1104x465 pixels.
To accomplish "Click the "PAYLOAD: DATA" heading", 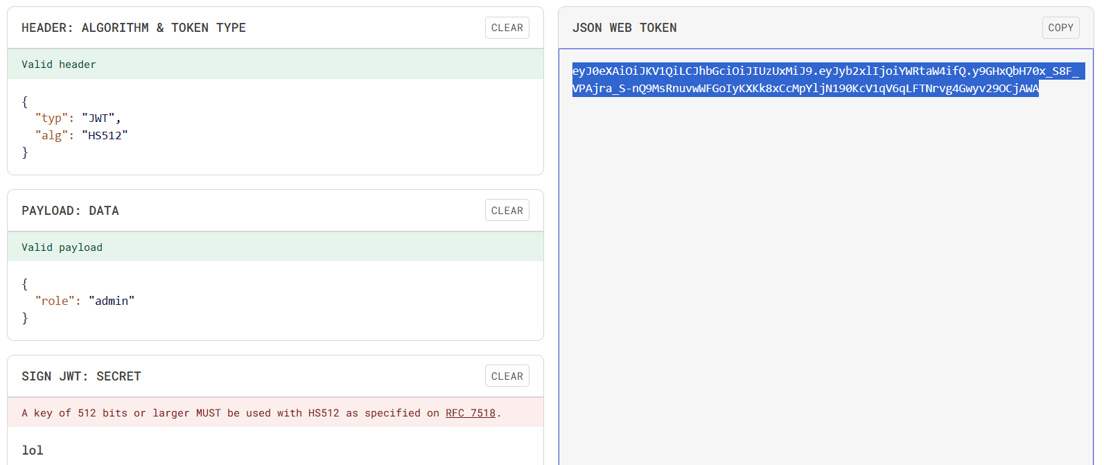I will (70, 211).
